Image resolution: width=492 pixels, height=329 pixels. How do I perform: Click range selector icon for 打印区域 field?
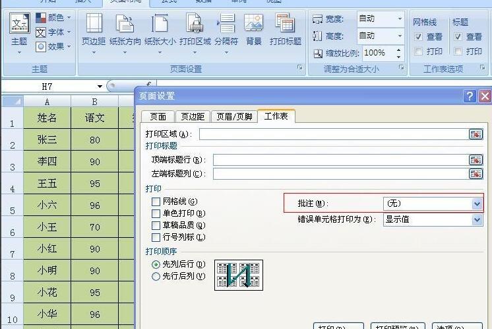point(476,134)
